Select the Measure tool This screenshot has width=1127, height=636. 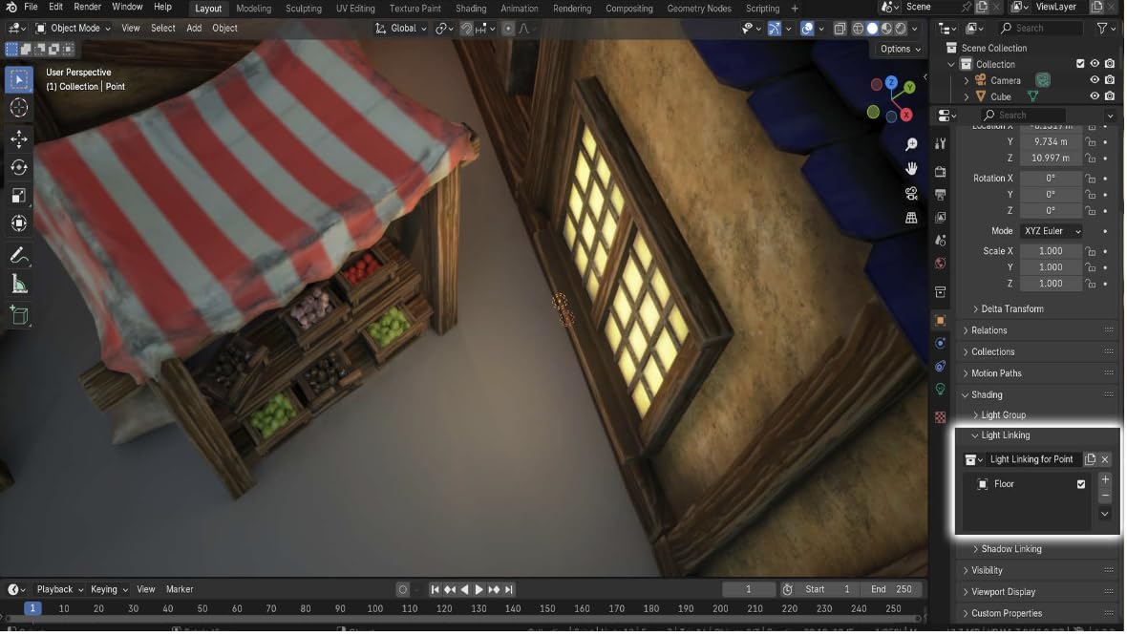tap(19, 285)
